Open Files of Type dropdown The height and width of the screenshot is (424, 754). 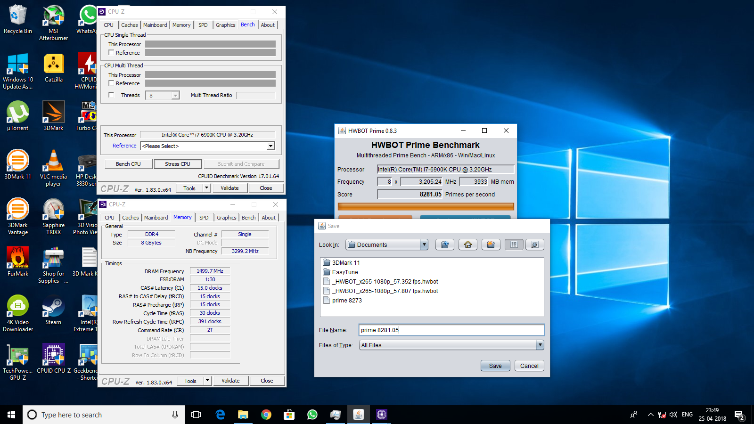tap(451, 345)
